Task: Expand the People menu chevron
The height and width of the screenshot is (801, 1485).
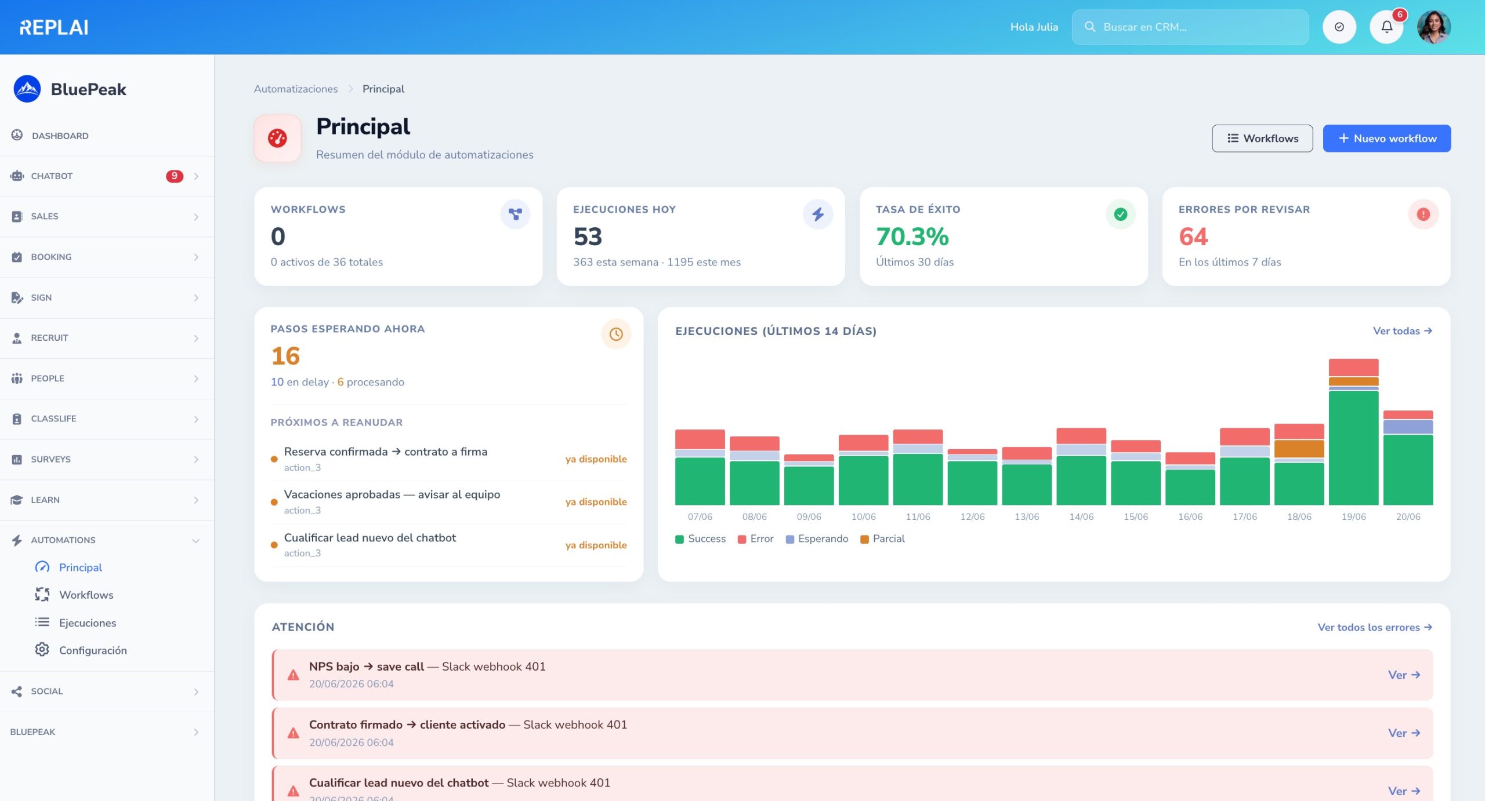Action: 196,378
